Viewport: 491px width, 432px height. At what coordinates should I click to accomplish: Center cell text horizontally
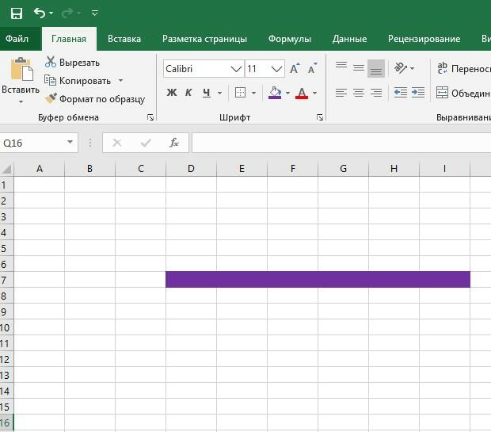(x=359, y=93)
